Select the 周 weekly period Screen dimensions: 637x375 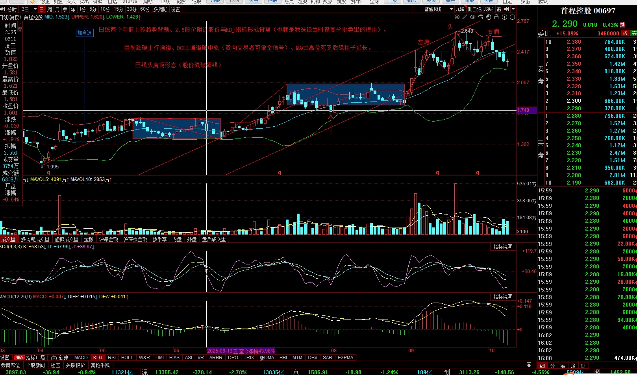50,9
